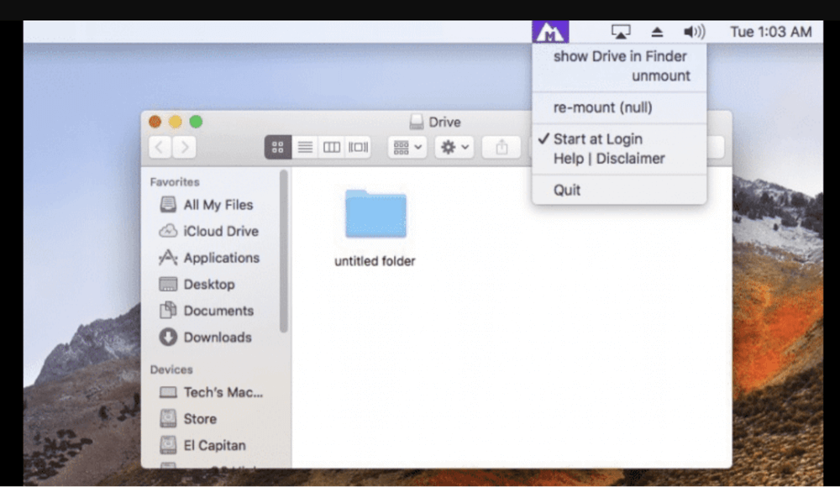Open the untitled folder
This screenshot has width=840, height=487.
pyautogui.click(x=375, y=214)
